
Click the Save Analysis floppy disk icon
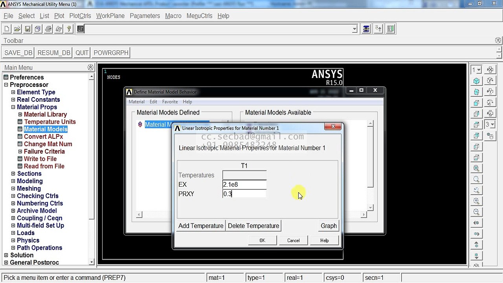[28, 29]
